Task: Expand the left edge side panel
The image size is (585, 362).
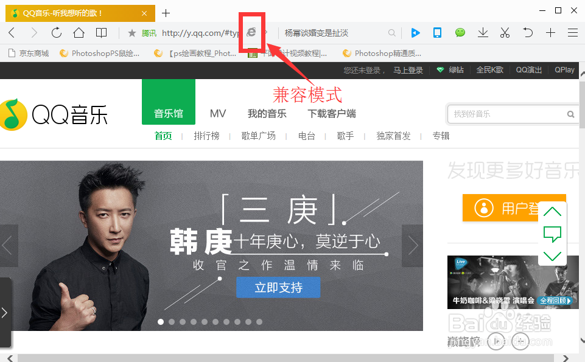Action: pyautogui.click(x=6, y=312)
